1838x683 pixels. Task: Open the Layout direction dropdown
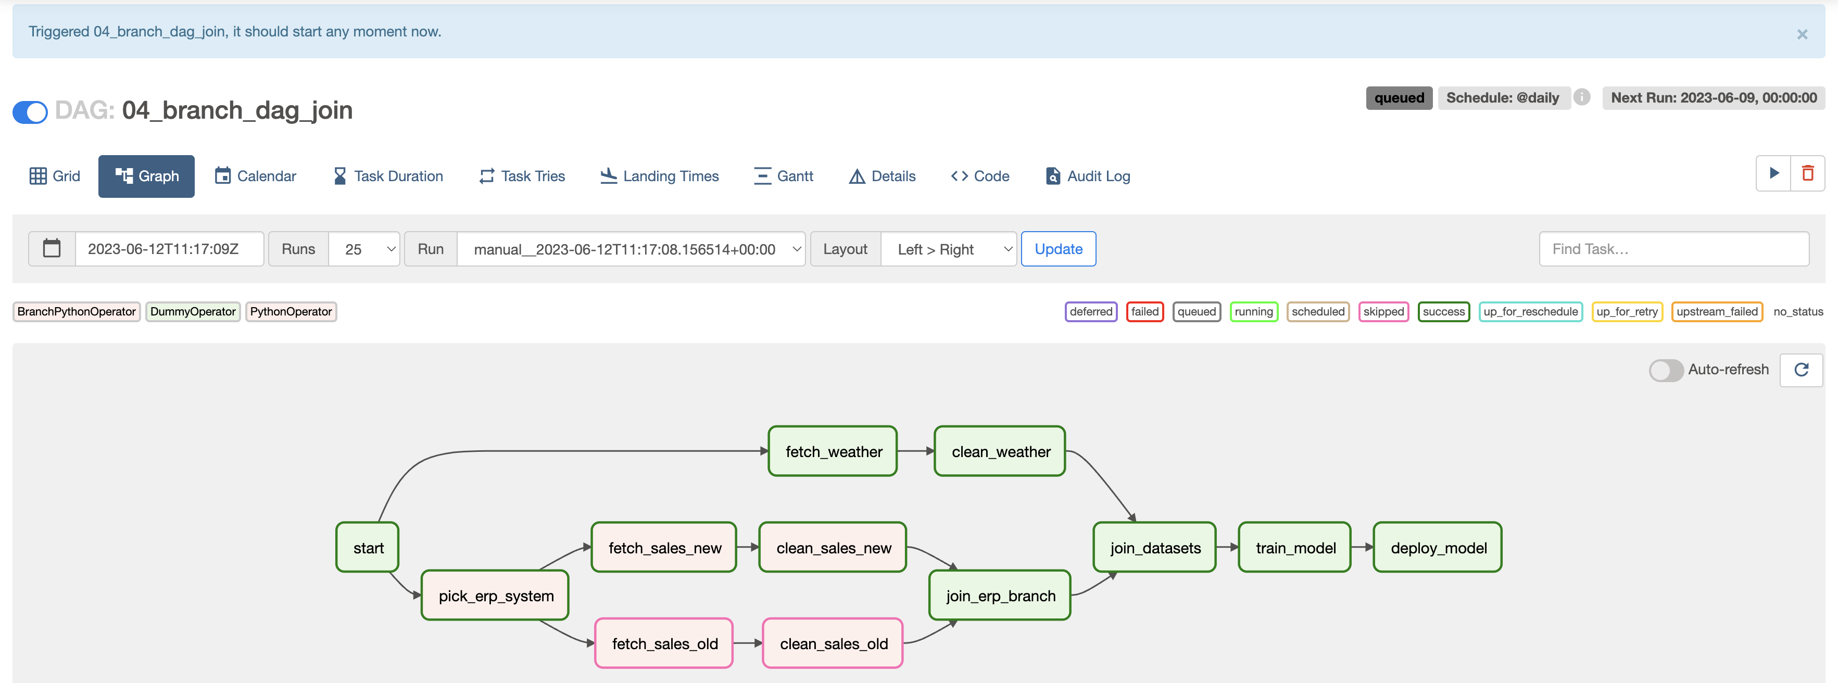[948, 249]
